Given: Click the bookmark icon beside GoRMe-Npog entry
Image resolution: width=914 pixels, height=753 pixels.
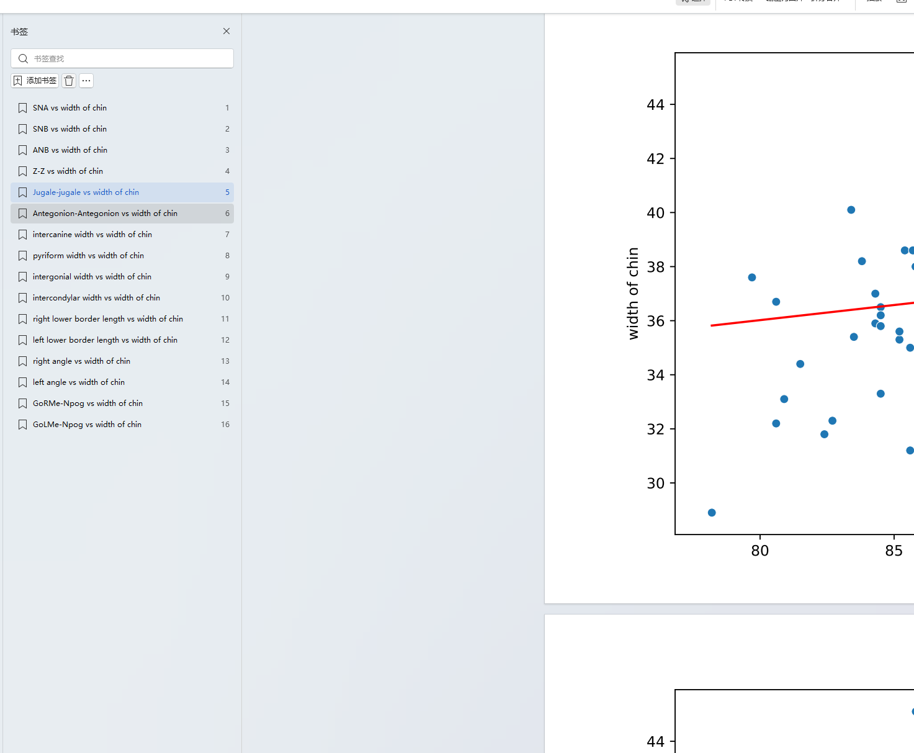Looking at the screenshot, I should click(22, 404).
